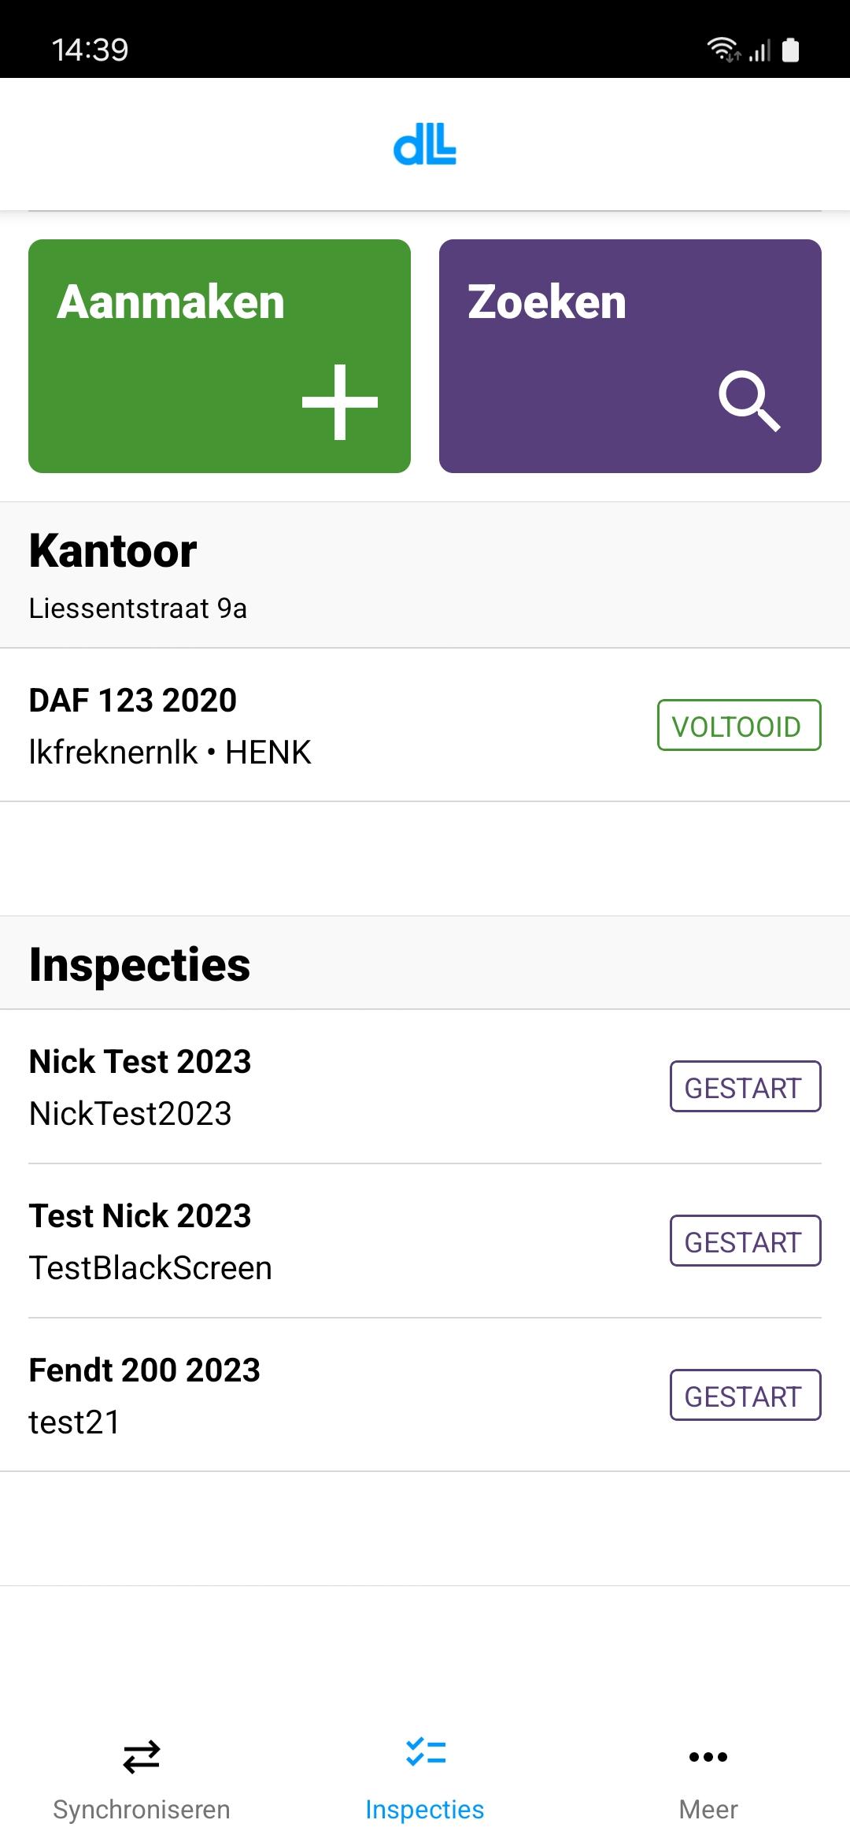
Task: Tap the Synchroniseren arrows icon
Action: [x=142, y=1756]
